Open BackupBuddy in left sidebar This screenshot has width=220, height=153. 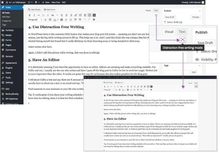[12, 94]
